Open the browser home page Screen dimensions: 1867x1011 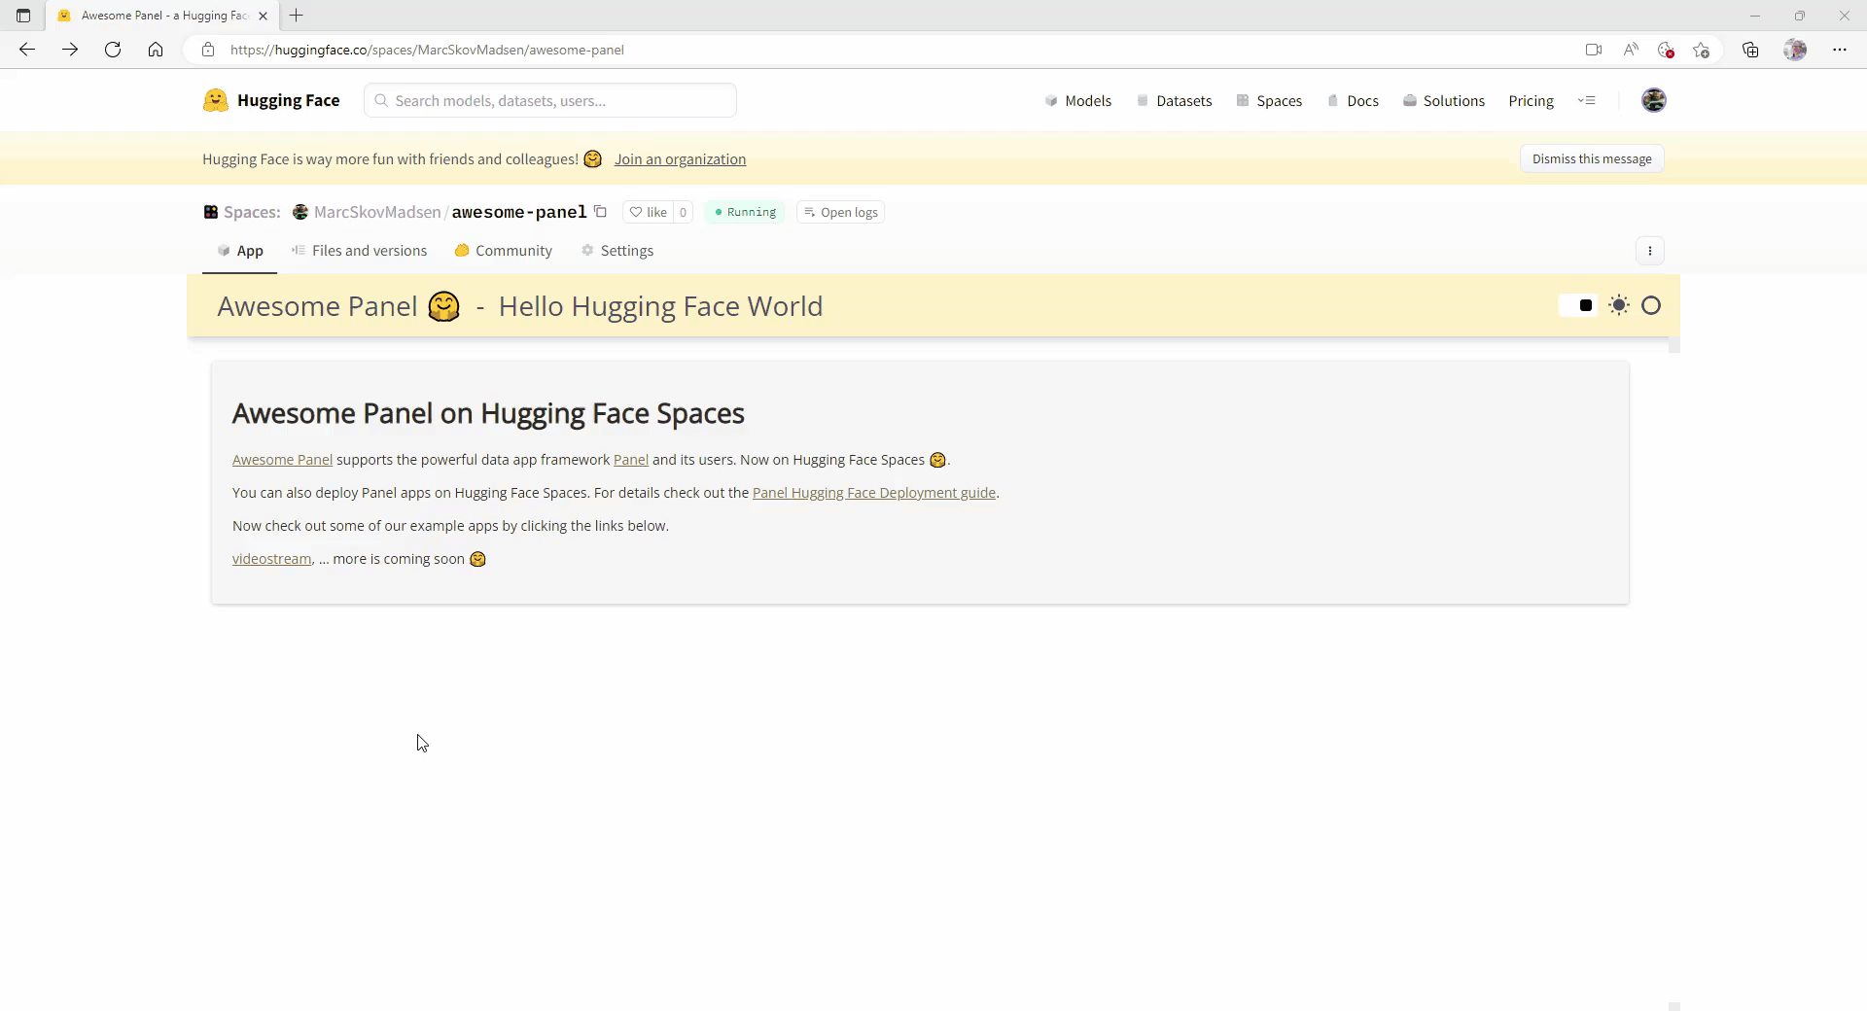tap(156, 50)
